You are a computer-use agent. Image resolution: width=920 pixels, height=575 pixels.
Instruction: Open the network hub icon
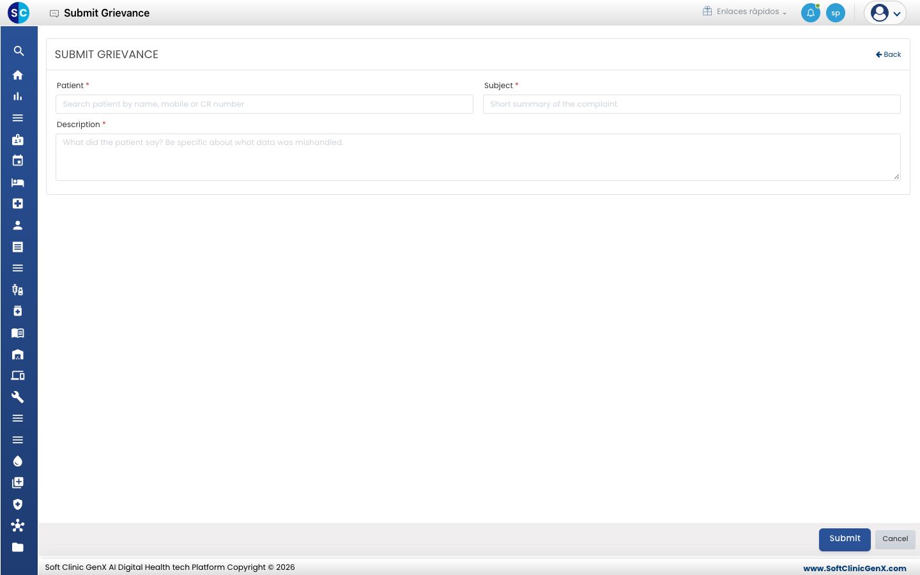[x=18, y=526]
